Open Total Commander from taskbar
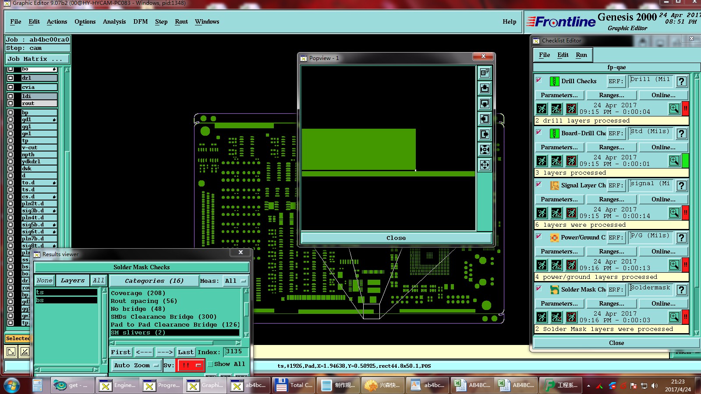The height and width of the screenshot is (394, 701). point(293,385)
